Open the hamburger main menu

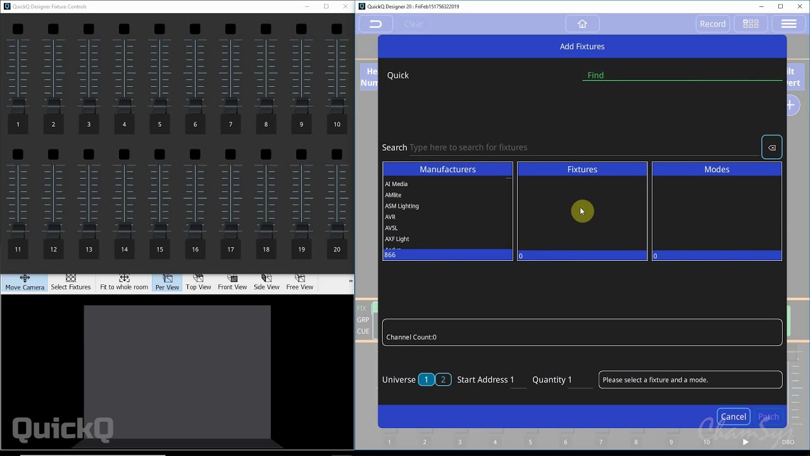[788, 24]
